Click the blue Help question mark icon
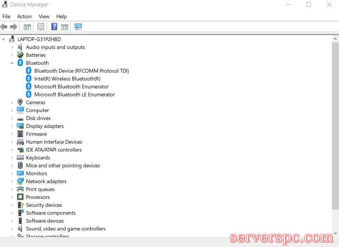This screenshot has height=247, width=339. 54,27
